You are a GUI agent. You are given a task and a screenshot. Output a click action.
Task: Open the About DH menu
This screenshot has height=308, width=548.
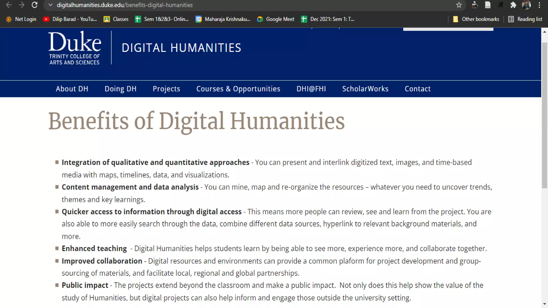pos(72,89)
